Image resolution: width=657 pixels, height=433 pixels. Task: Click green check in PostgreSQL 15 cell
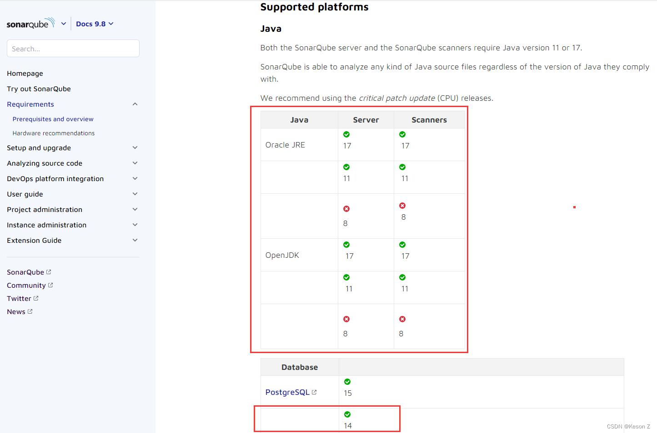point(347,382)
